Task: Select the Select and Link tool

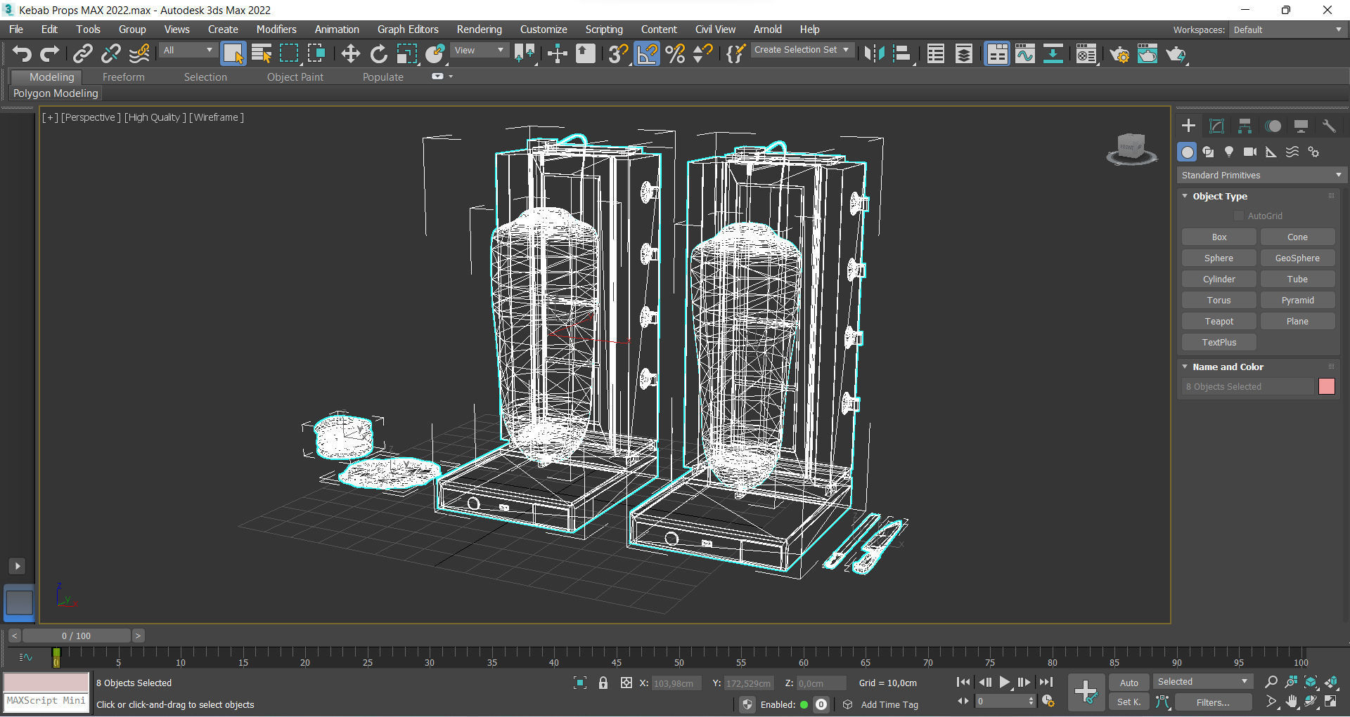Action: coord(83,53)
